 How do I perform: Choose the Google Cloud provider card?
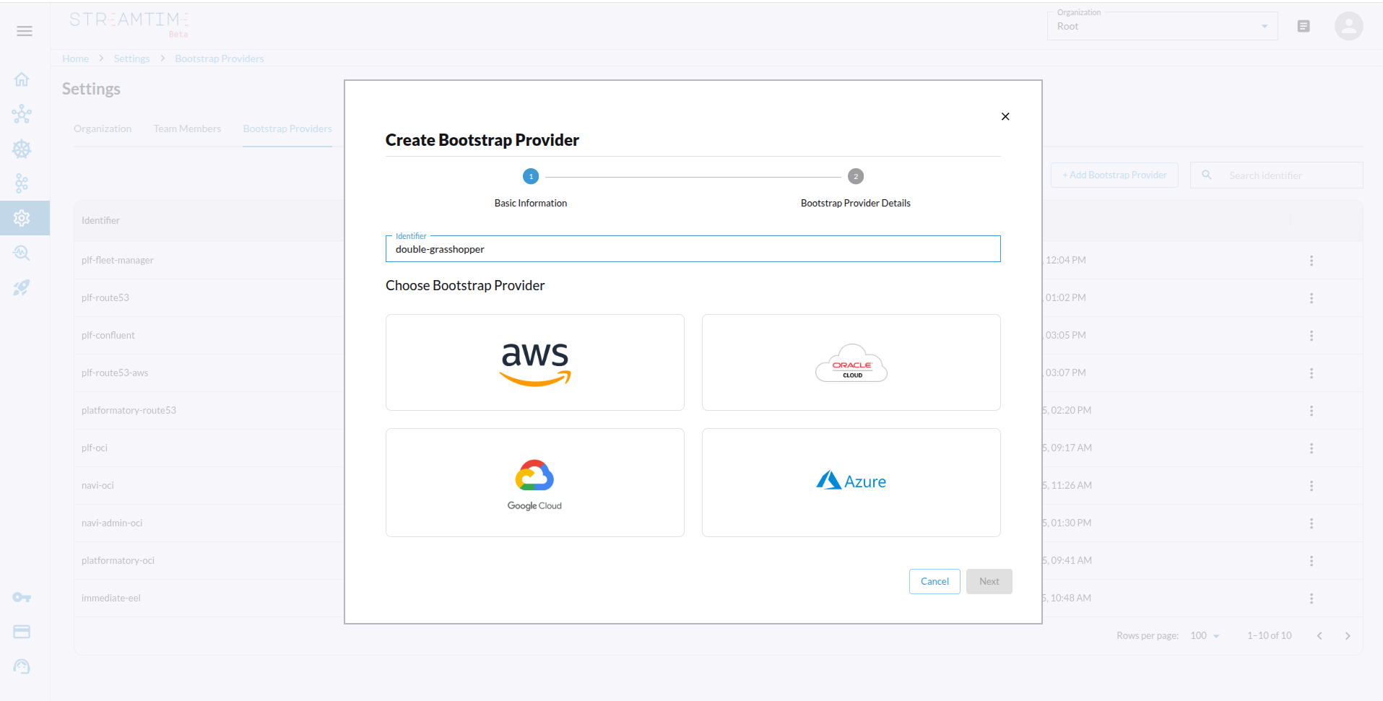pyautogui.click(x=535, y=482)
